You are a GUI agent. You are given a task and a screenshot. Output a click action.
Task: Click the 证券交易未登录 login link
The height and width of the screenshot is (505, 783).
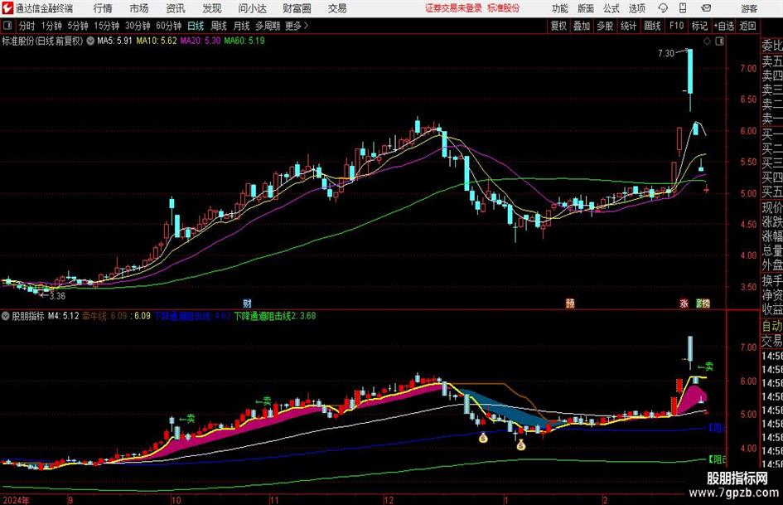pos(453,8)
